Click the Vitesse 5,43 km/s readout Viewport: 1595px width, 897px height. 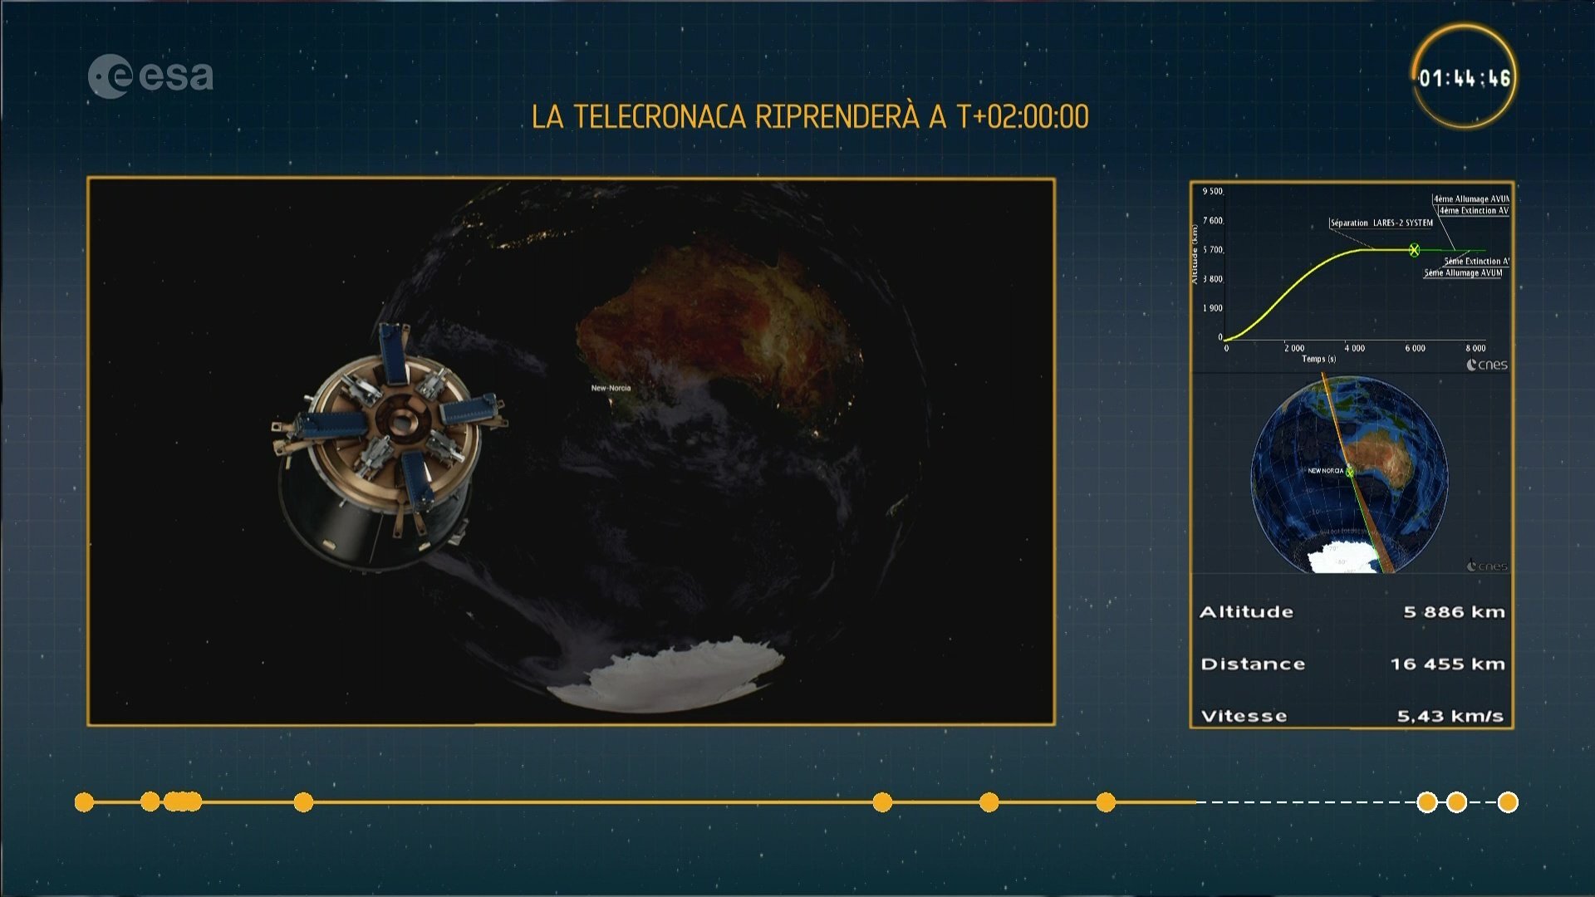click(1352, 716)
